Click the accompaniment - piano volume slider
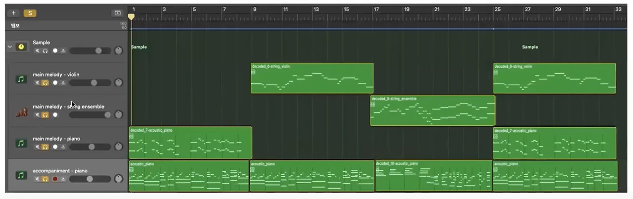 [x=90, y=179]
